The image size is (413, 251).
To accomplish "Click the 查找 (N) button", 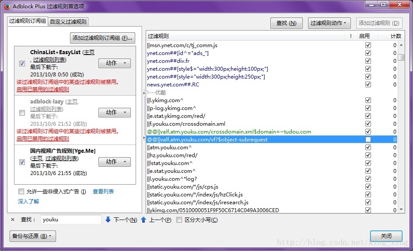I will [286, 23].
